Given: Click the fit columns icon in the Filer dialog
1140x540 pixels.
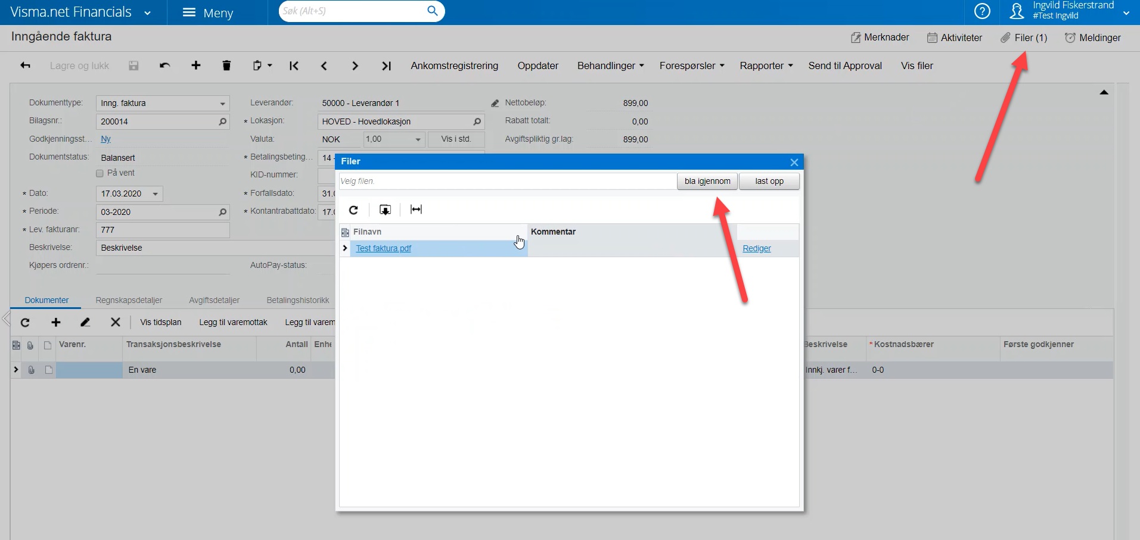Looking at the screenshot, I should pyautogui.click(x=416, y=210).
